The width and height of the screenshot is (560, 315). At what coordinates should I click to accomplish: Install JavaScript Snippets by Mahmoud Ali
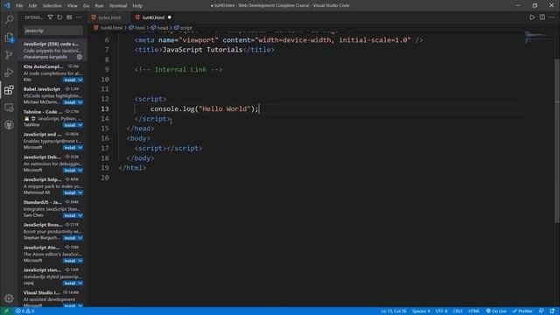point(70,192)
